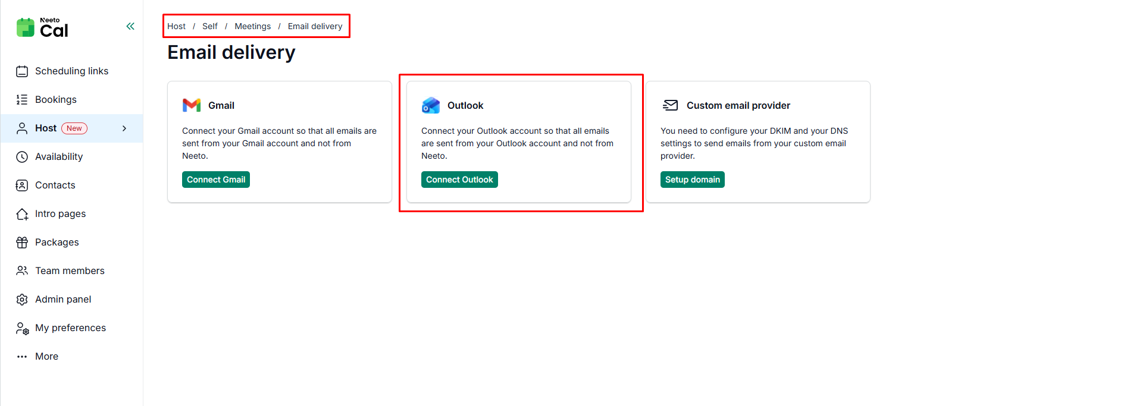1130x406 pixels.
Task: Open Team members from sidebar
Action: (70, 271)
